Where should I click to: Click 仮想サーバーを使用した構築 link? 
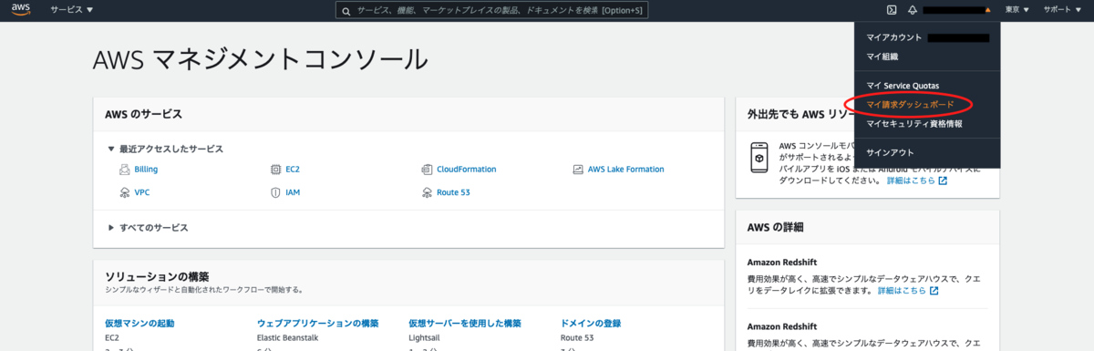tap(465, 324)
